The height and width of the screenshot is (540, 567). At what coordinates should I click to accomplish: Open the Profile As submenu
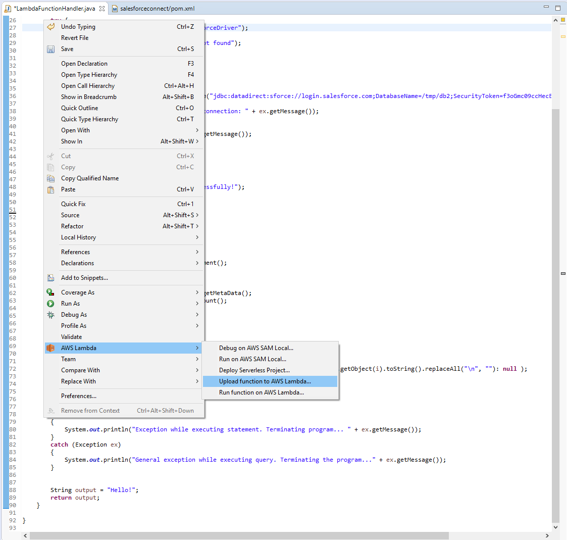tap(124, 325)
